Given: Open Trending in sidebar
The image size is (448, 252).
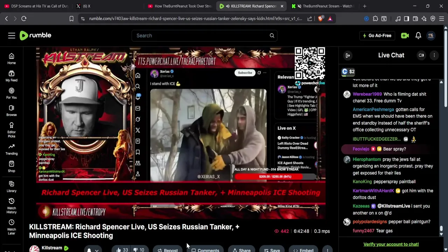Looking at the screenshot, I should (x=12, y=149).
